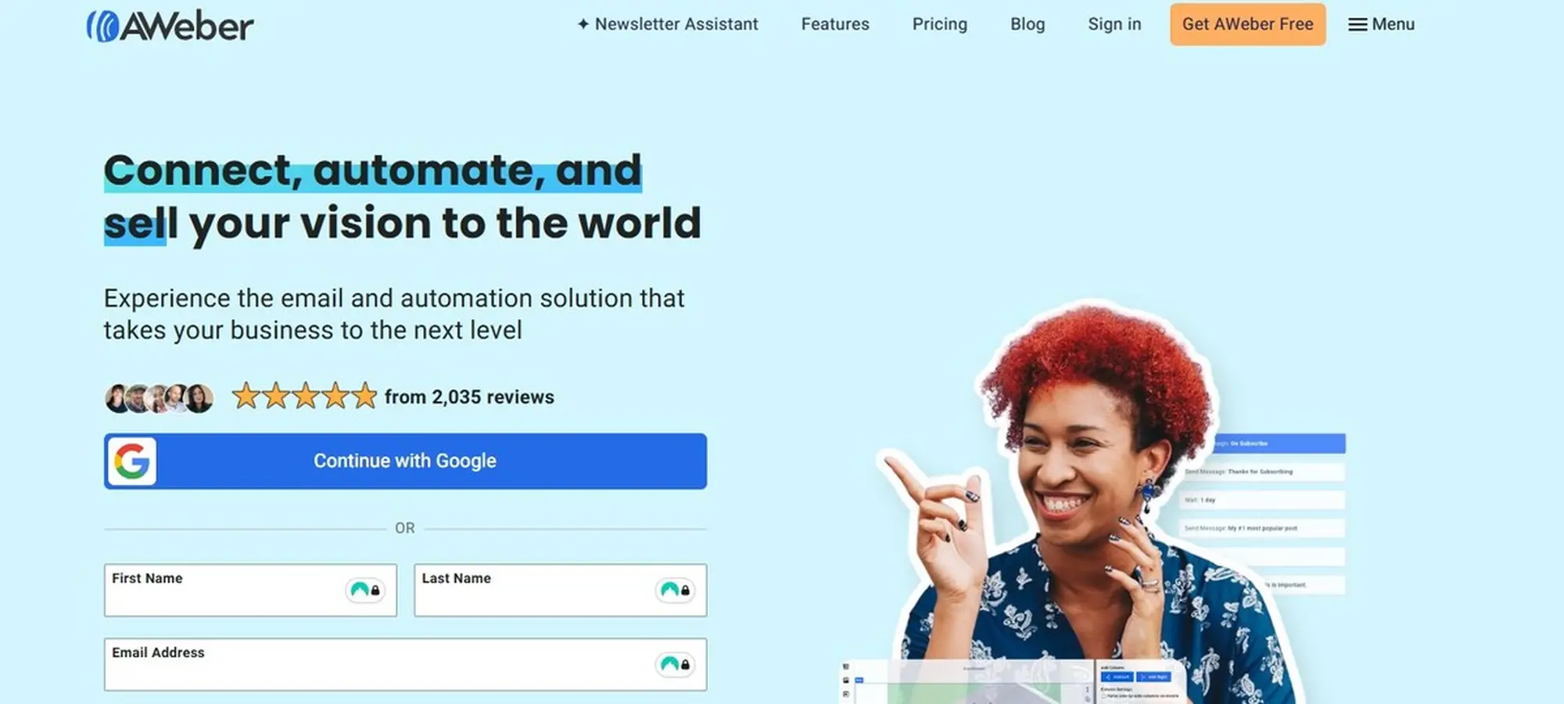Click the sparkle icon beside Newsletter Assistant
The image size is (1564, 704).
(583, 24)
